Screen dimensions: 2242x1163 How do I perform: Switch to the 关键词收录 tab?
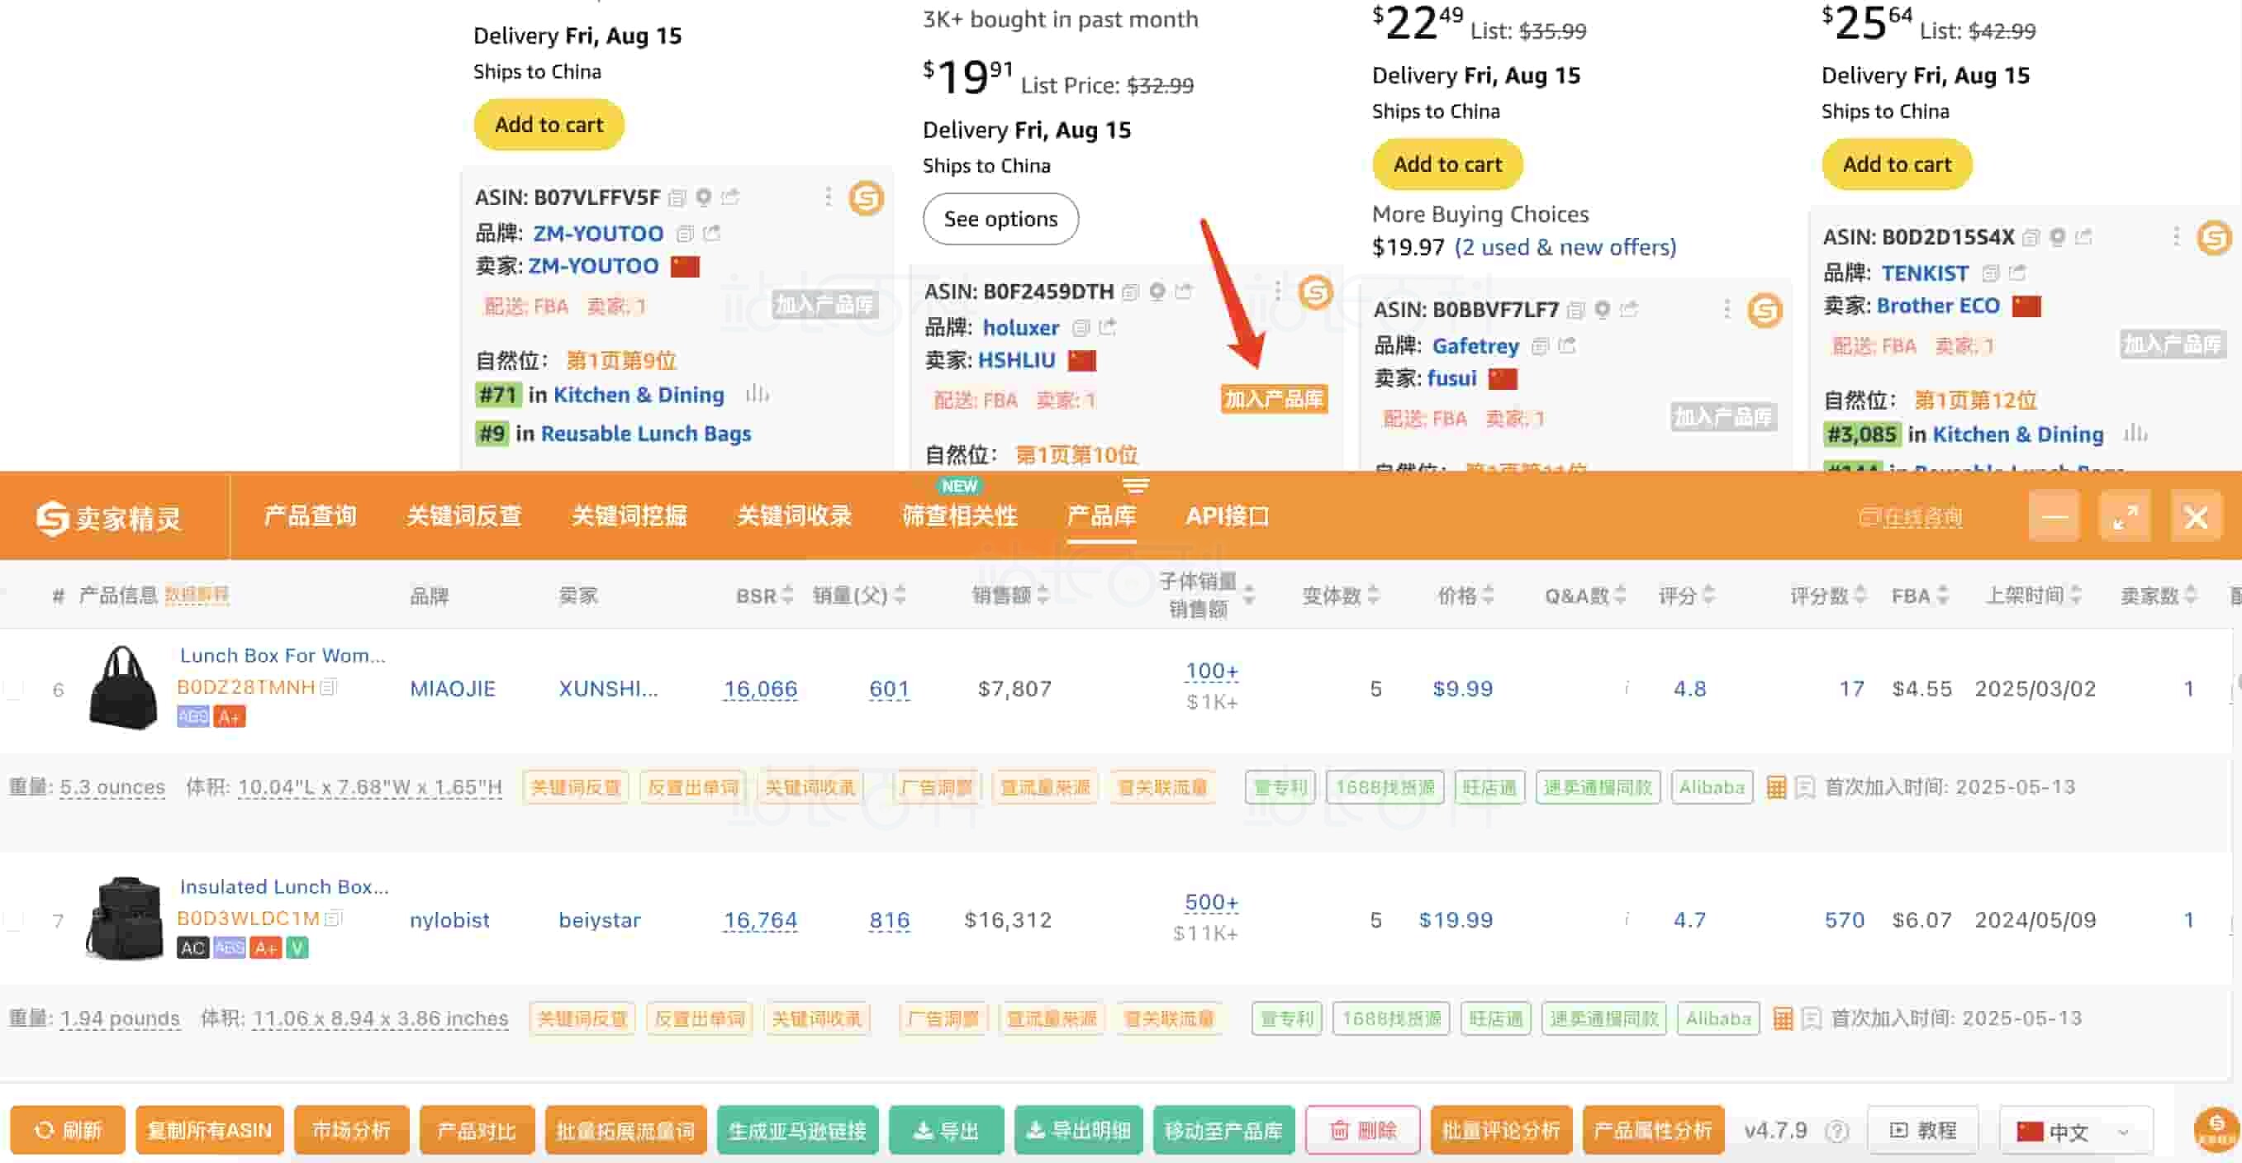click(x=794, y=516)
